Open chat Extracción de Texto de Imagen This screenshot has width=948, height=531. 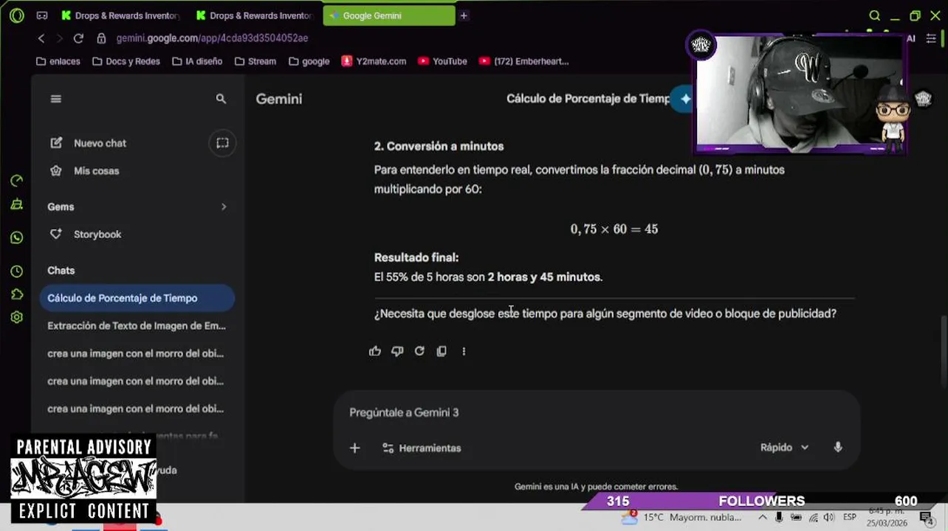tap(137, 326)
